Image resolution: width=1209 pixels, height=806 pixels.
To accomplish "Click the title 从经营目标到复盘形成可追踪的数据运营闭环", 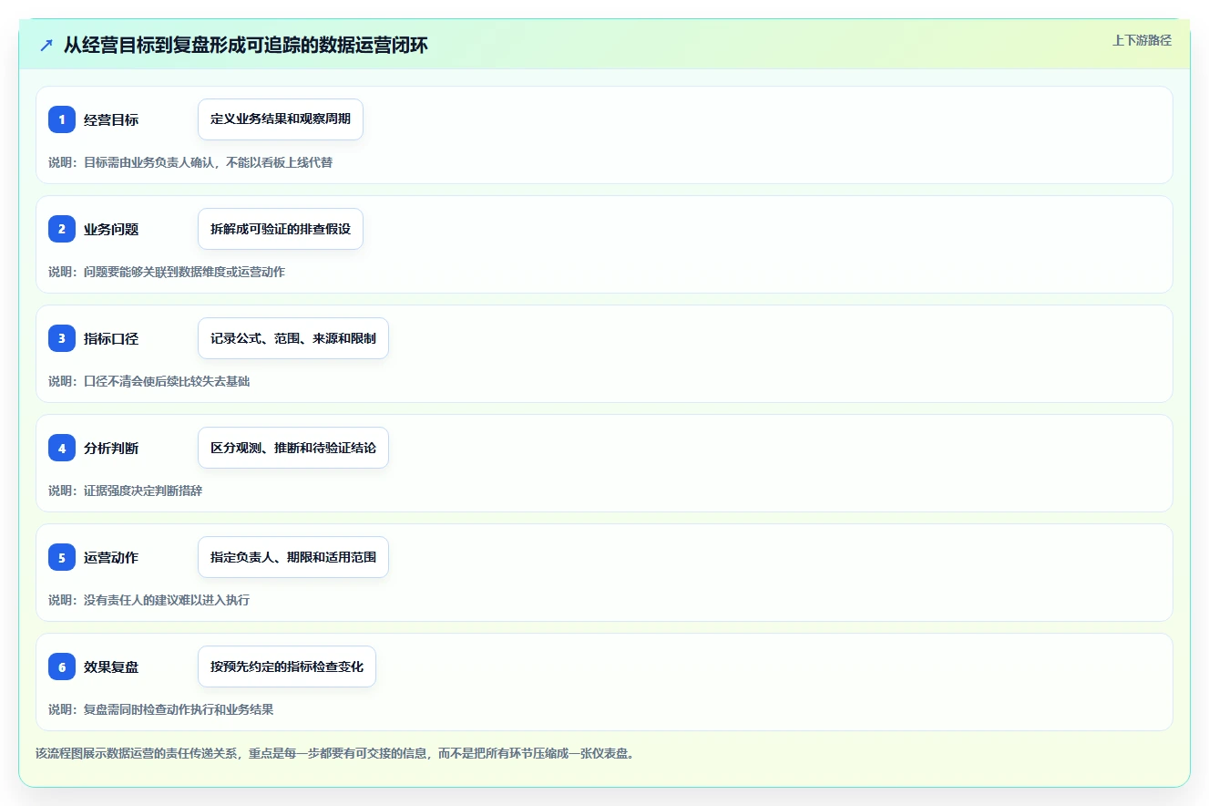I will point(245,45).
